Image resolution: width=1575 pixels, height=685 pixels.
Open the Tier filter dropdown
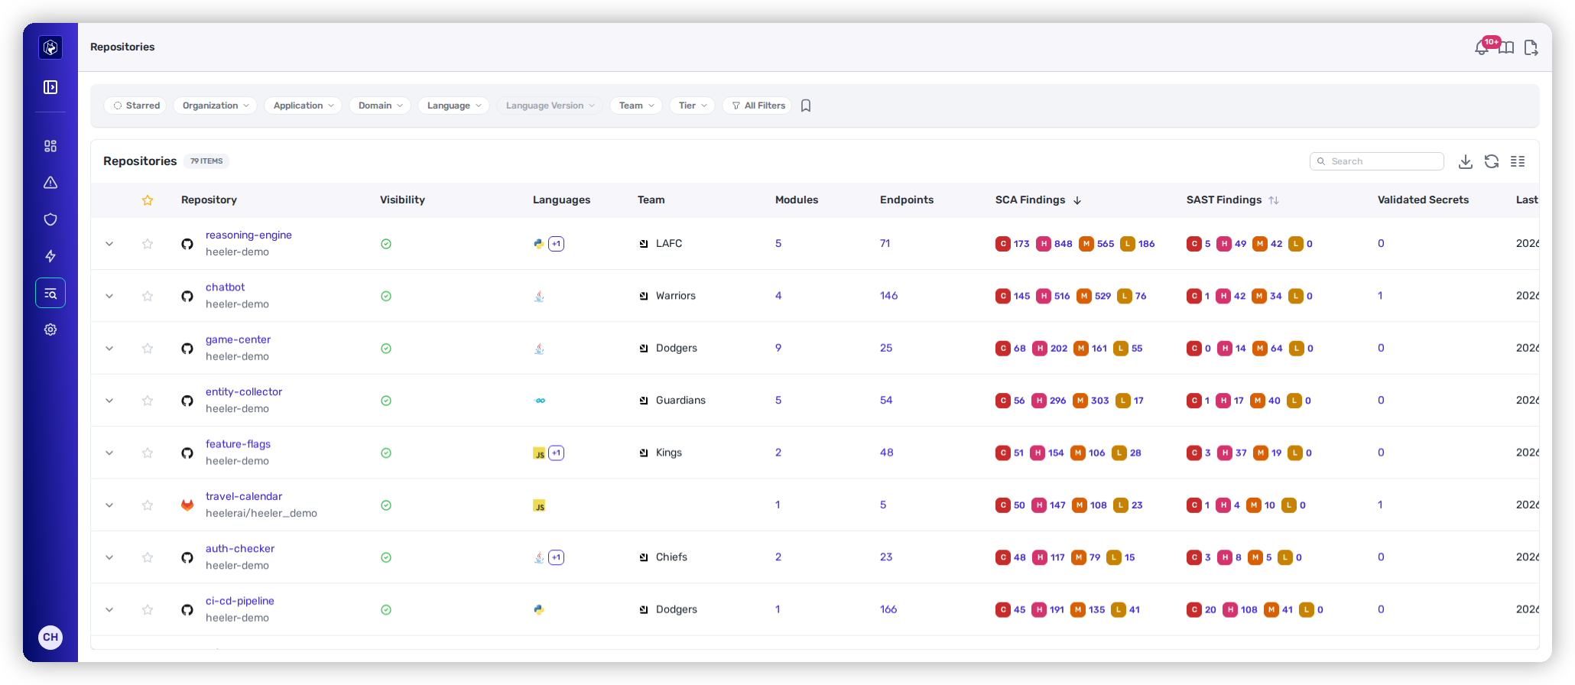click(x=693, y=106)
